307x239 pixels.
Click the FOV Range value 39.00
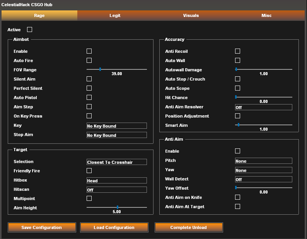[117, 74]
